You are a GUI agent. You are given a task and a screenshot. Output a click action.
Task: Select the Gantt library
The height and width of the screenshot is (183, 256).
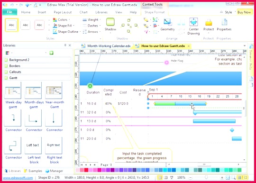pos(37,78)
